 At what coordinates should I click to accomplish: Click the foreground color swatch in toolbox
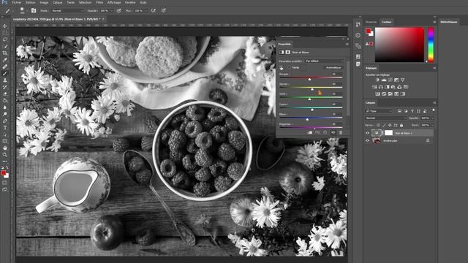(x=3, y=173)
